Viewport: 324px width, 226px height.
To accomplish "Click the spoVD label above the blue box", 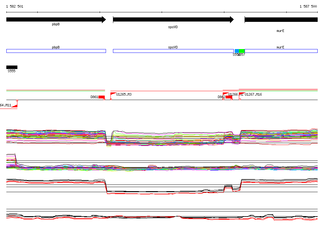I will (173, 47).
